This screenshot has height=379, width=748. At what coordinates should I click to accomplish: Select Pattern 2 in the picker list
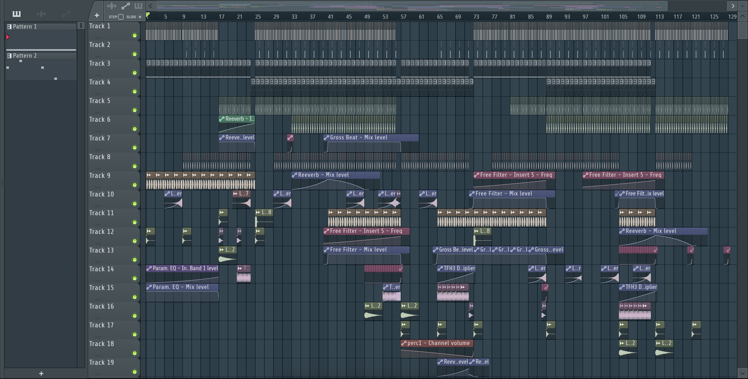pos(41,56)
